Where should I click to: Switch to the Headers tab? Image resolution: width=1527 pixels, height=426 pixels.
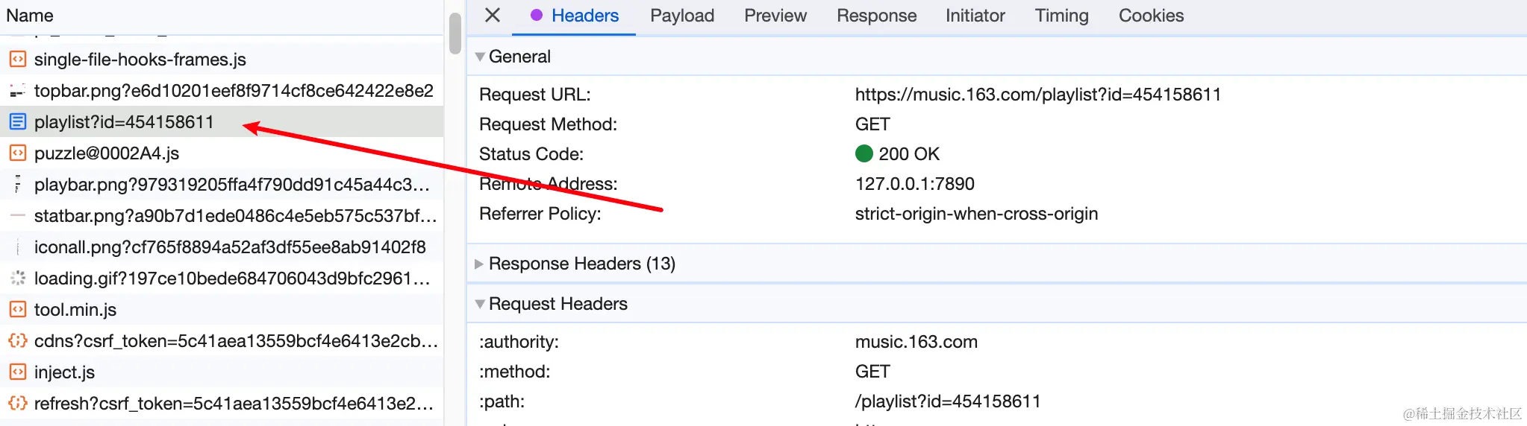point(575,16)
